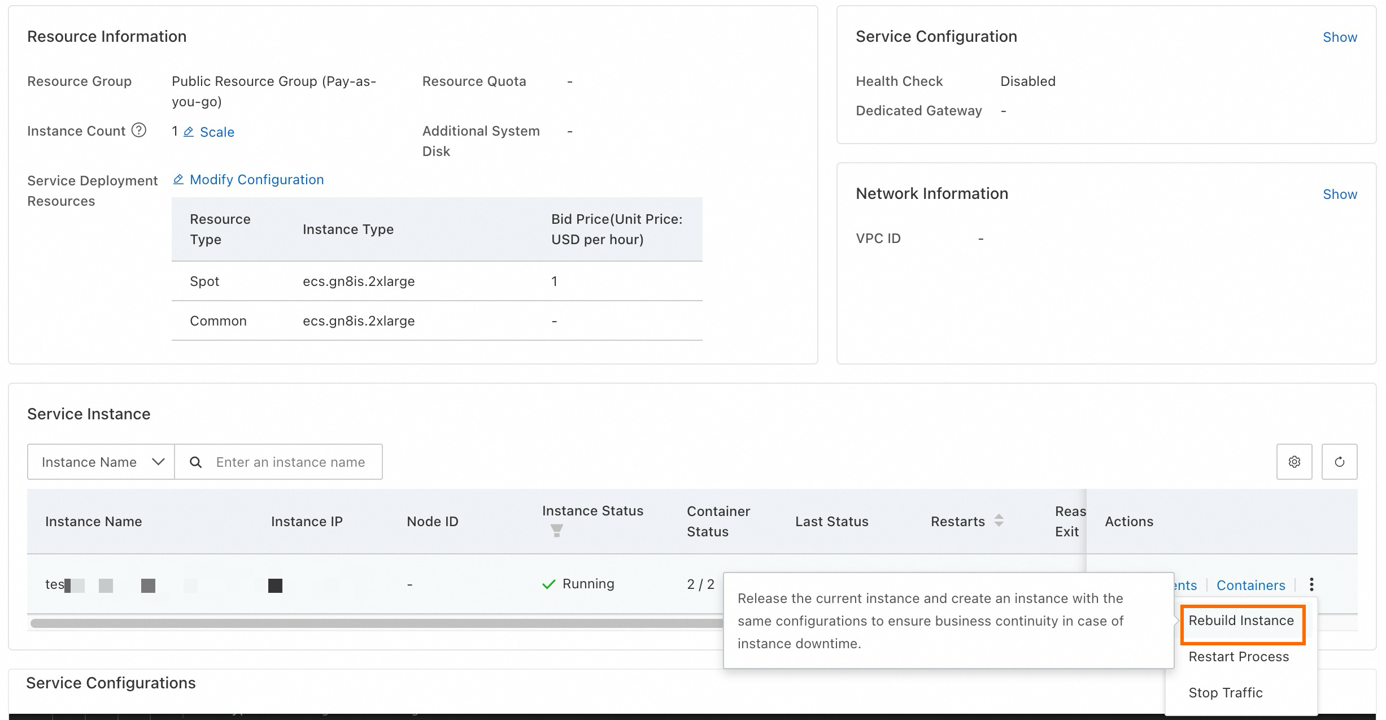Open table column settings gear icon

(1294, 462)
